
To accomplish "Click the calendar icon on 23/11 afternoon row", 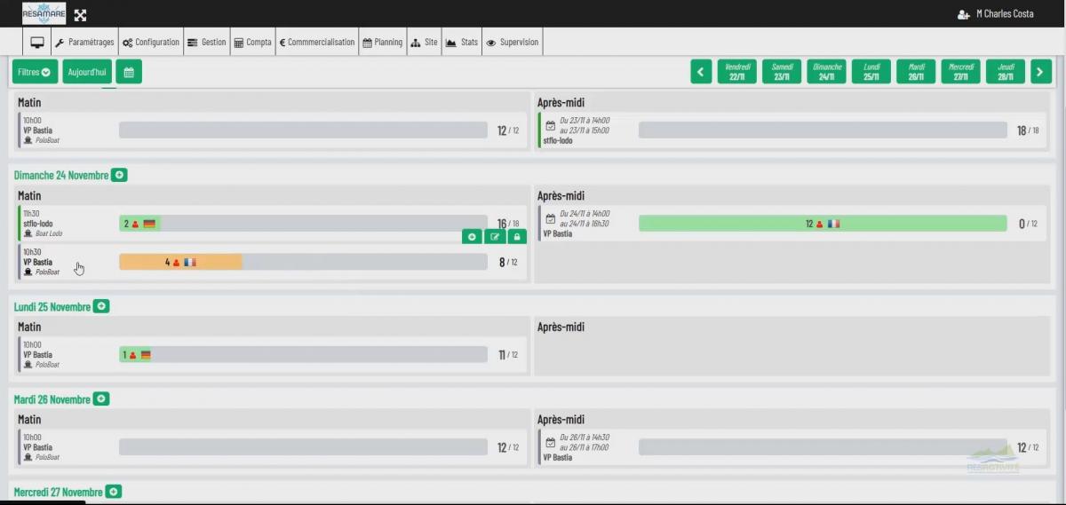I will 551,125.
